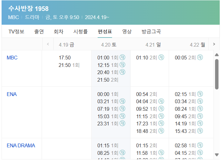The height and width of the screenshot is (162, 221).
Task: Click rerun icon next to ENA 17:23
Action: click(x=161, y=124)
